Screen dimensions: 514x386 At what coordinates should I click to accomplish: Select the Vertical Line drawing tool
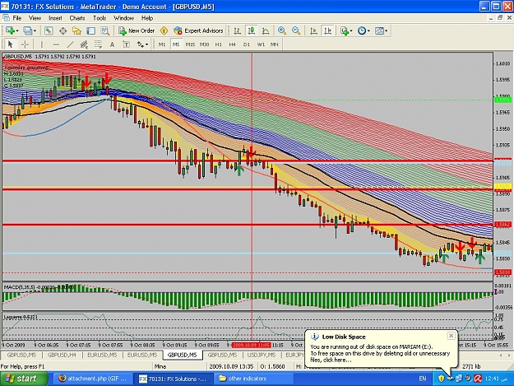[42, 44]
